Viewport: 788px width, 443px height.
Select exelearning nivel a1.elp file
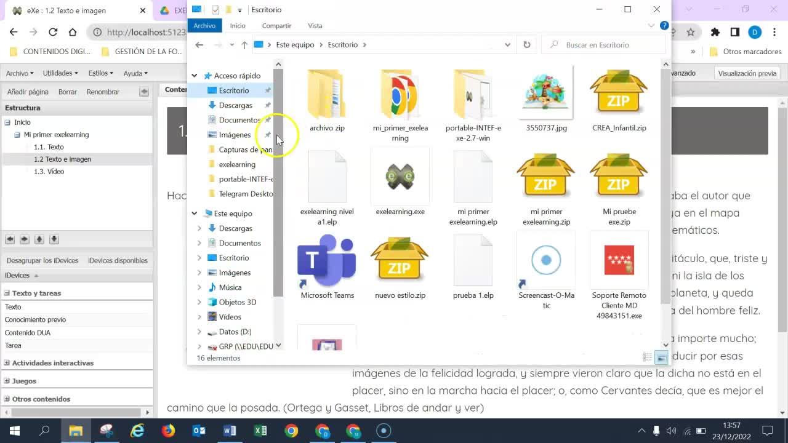[327, 188]
